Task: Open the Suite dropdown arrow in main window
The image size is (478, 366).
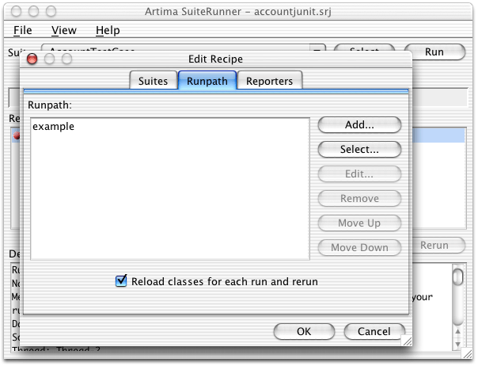Action: point(317,48)
